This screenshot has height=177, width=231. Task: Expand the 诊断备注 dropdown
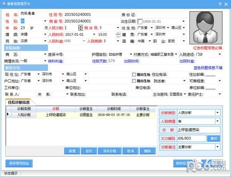coord(218,147)
